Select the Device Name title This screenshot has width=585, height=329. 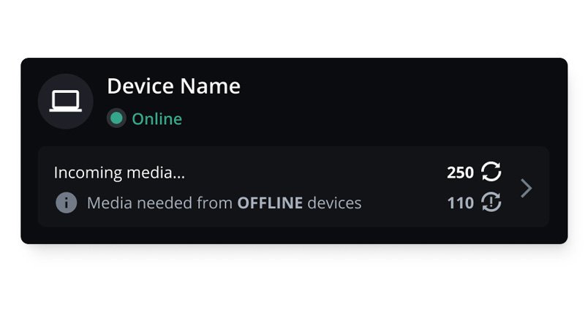(x=174, y=86)
